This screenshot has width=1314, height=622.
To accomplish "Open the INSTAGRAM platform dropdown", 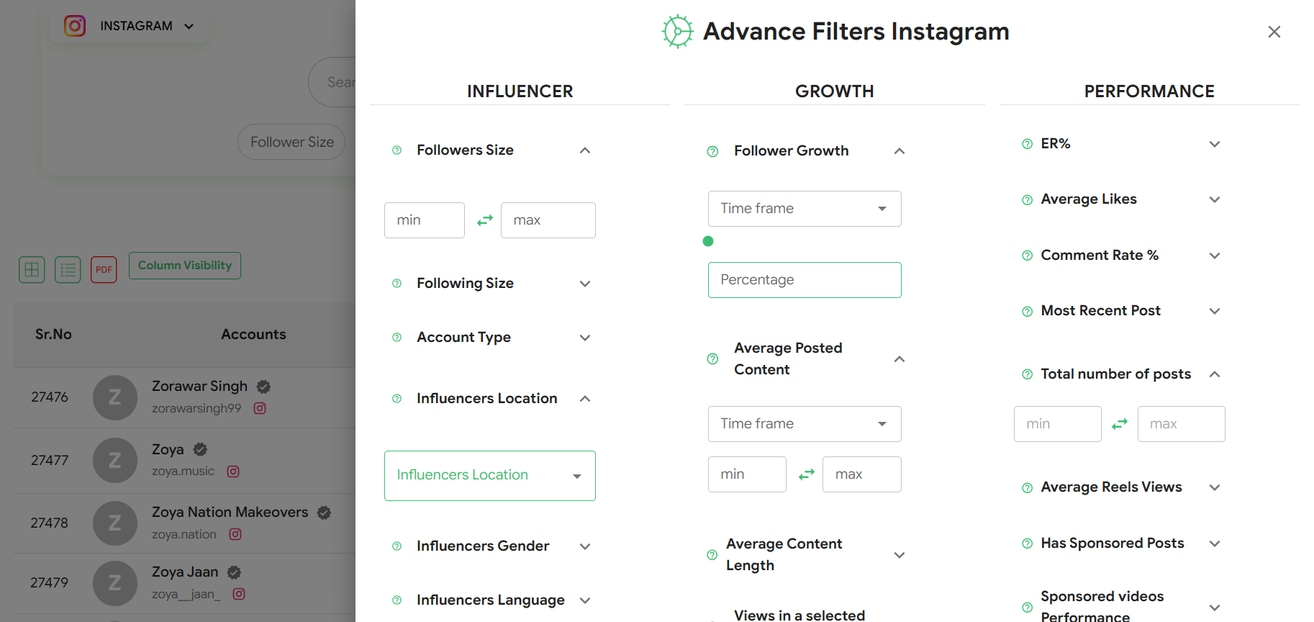I will click(130, 26).
